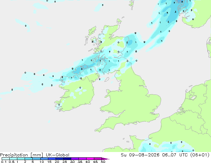
Task: Click the 15–20 mm legend color box
Action: tap(52, 159)
